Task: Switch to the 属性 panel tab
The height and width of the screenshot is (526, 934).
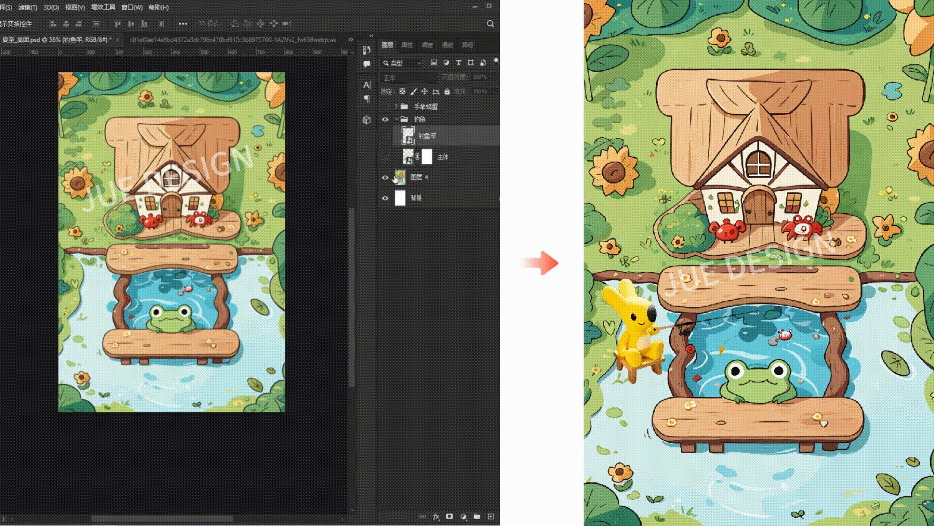Action: click(x=407, y=45)
